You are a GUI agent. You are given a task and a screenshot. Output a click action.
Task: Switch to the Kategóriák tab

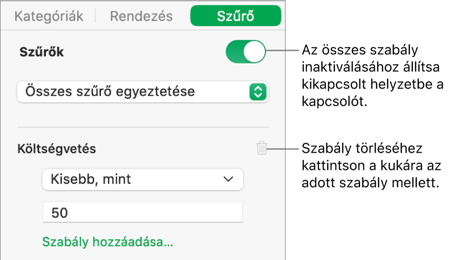49,16
